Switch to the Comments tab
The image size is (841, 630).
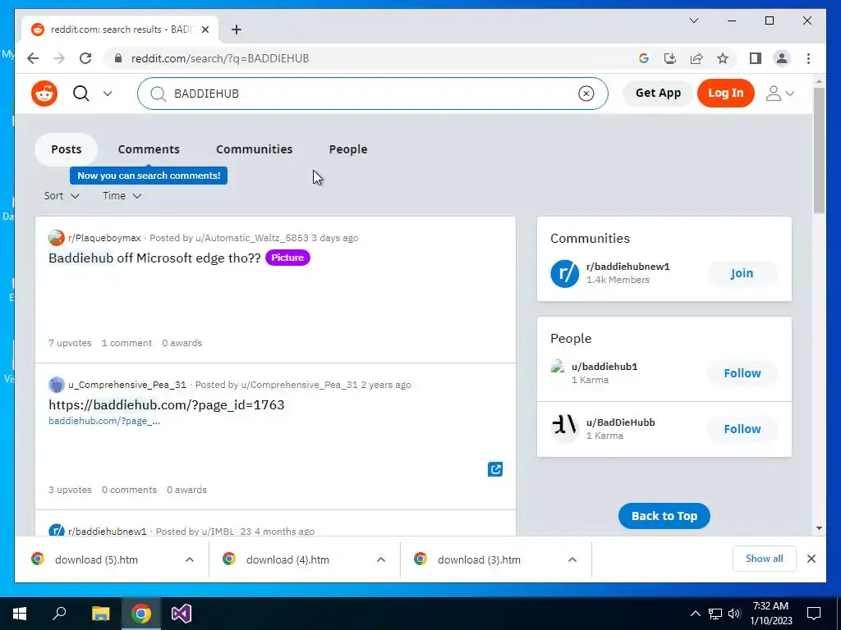tap(149, 149)
